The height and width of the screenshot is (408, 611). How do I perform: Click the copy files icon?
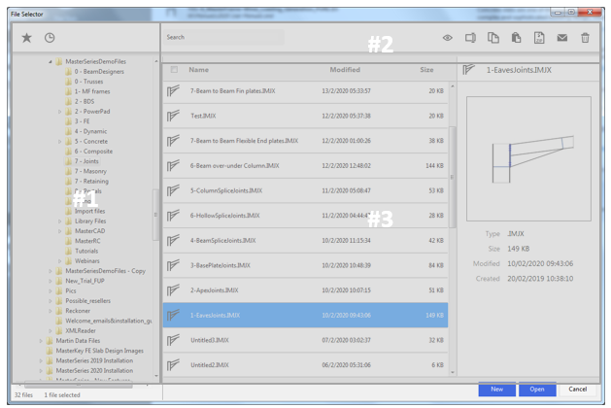tap(494, 38)
